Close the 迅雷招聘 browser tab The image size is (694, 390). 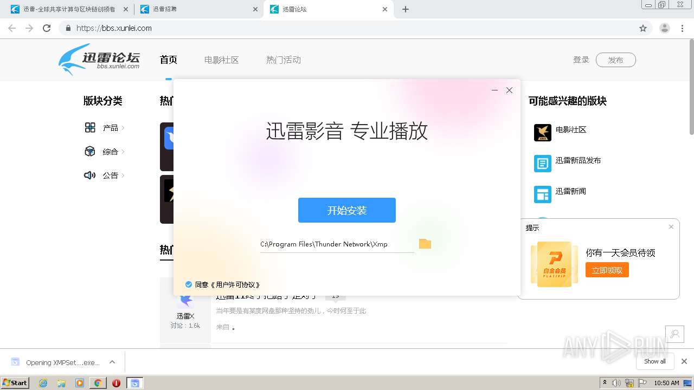pos(255,9)
